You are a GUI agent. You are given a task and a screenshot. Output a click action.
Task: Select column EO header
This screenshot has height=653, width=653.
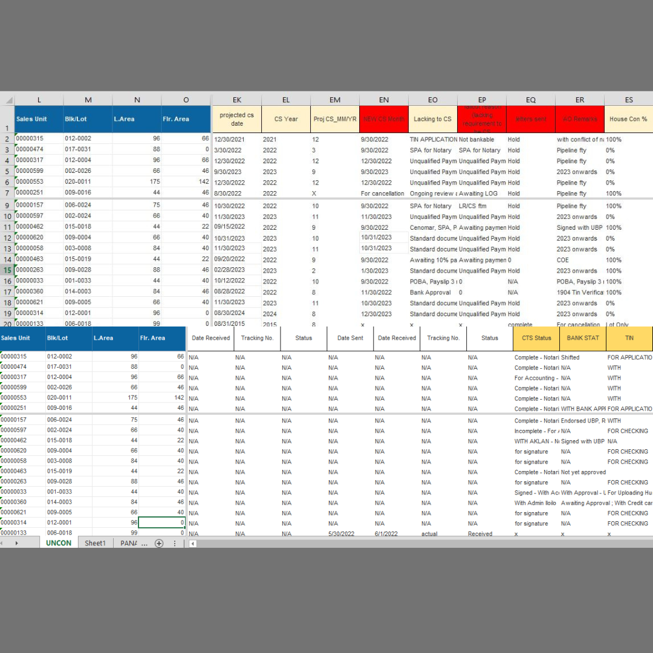coord(433,100)
